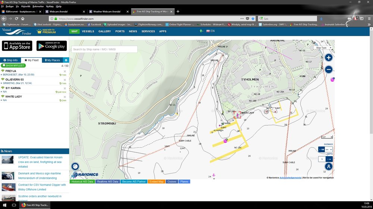Viewport: 373px width, 209px height.
Task: Open a new browser tab with plus
Action: click(x=178, y=12)
